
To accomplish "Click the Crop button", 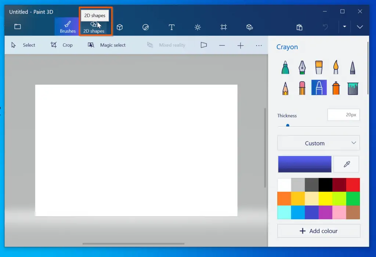I will pyautogui.click(x=62, y=45).
